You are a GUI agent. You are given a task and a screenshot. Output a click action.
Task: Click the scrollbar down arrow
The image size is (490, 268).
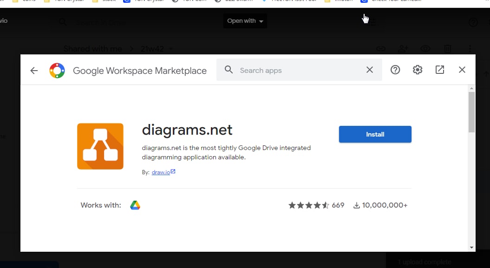tap(471, 248)
